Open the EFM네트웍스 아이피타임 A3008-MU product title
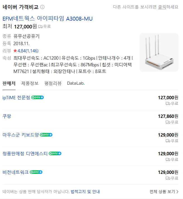This screenshot has height=199, width=183. pos(48,19)
